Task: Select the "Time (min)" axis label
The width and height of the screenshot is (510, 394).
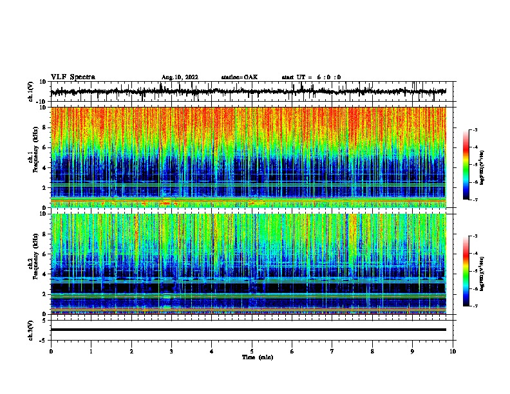Action: tap(258, 357)
